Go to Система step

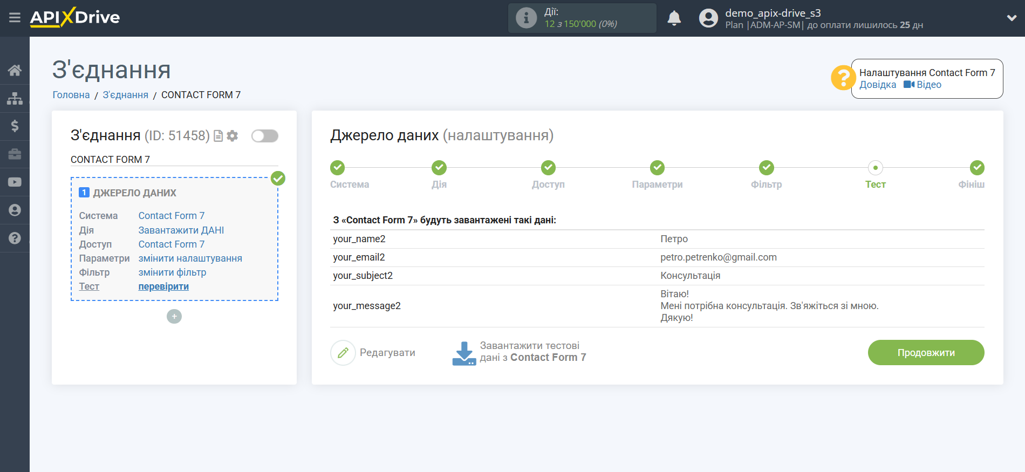(338, 168)
